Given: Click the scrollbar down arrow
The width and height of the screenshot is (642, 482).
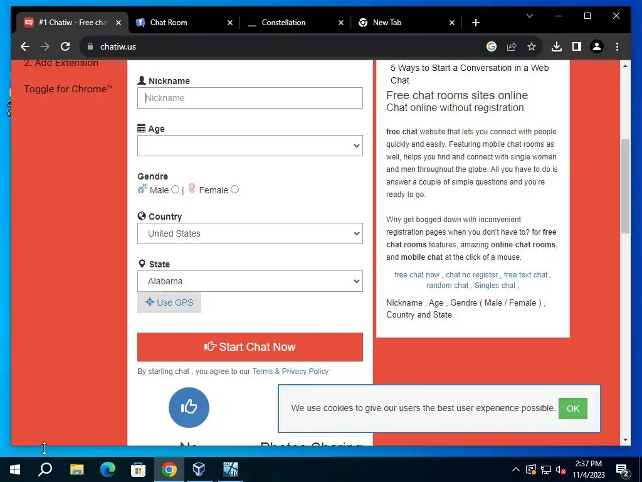Looking at the screenshot, I should (625, 440).
